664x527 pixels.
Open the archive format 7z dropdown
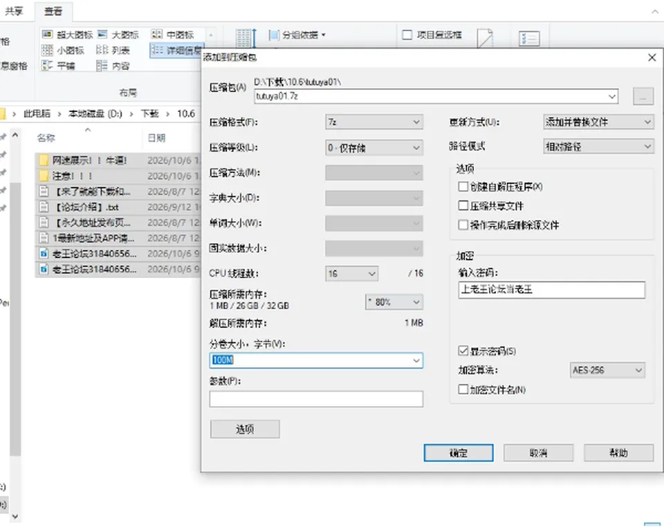coord(374,122)
